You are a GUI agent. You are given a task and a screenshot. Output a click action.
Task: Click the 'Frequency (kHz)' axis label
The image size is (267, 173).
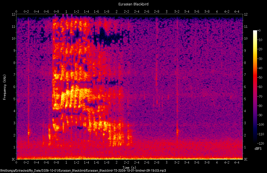click(5, 87)
